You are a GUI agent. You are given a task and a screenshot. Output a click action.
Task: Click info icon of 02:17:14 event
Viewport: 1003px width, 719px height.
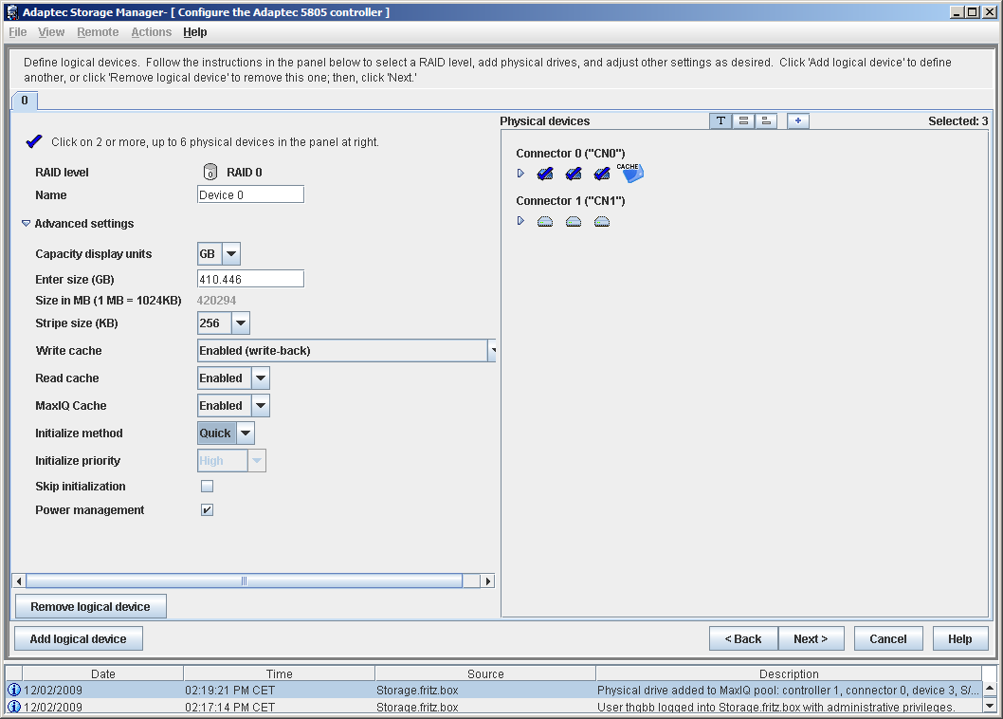[13, 707]
